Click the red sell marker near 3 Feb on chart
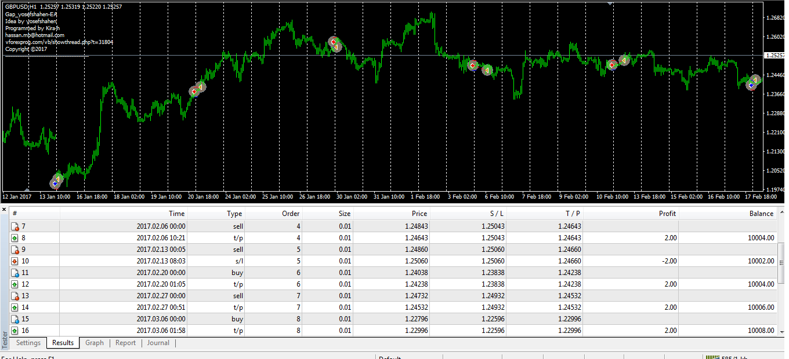This screenshot has height=359, width=789. click(x=472, y=65)
